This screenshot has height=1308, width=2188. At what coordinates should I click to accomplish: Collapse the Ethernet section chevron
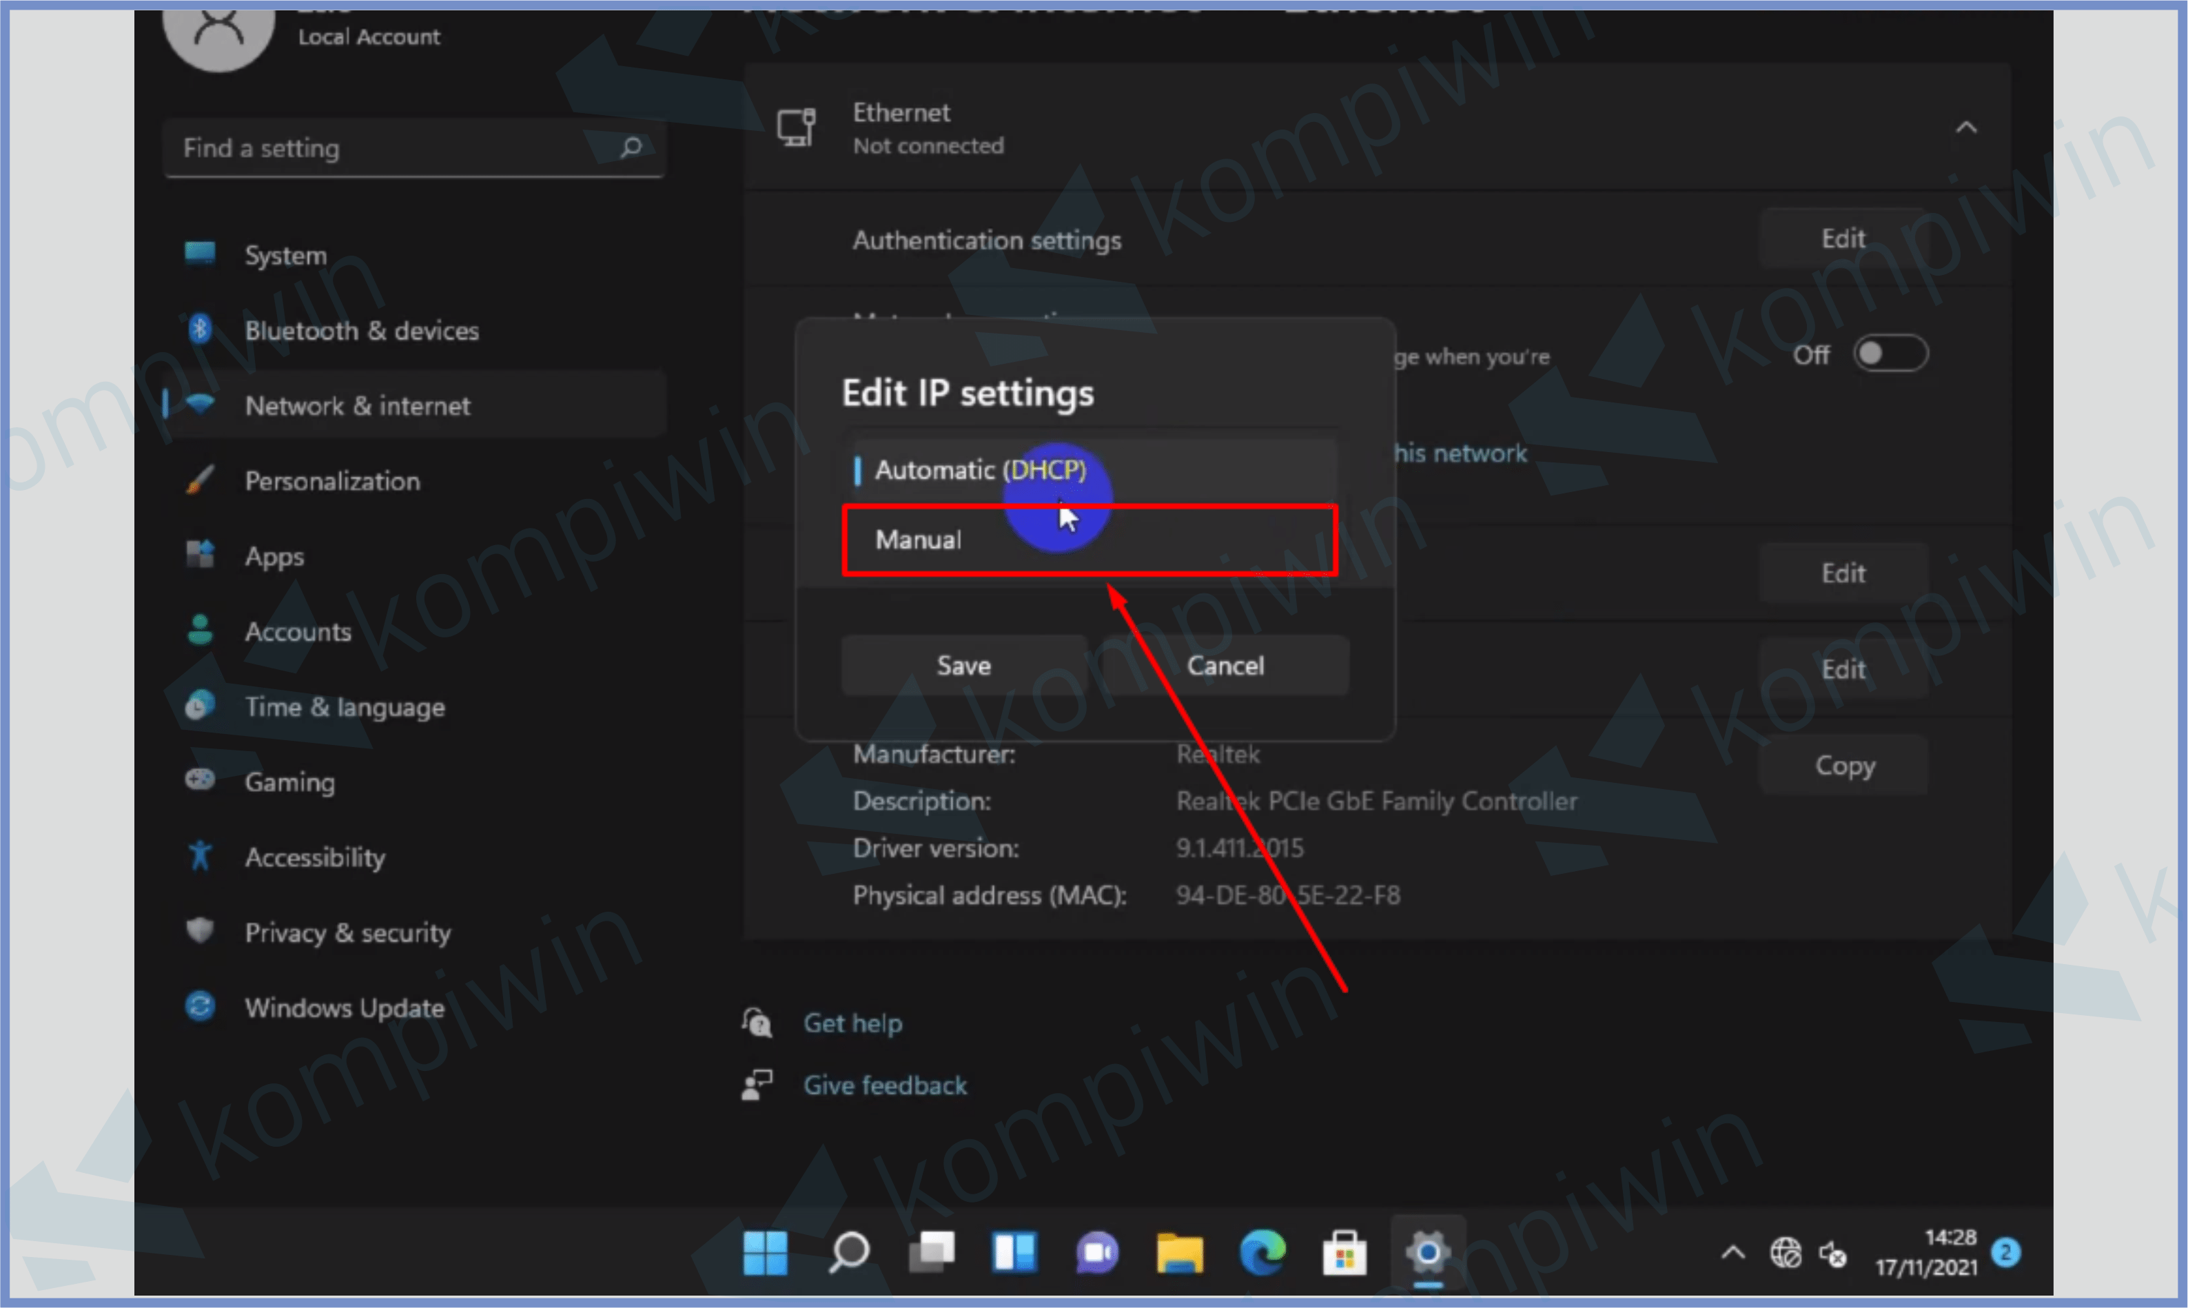(x=1966, y=127)
